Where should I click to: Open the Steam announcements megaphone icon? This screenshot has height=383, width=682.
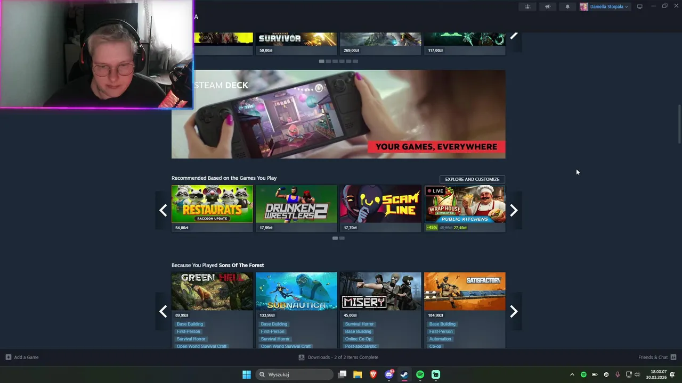547,7
